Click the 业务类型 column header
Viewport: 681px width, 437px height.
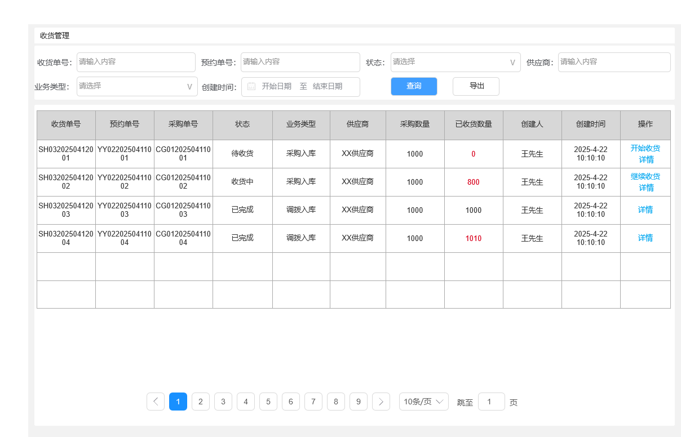point(301,124)
